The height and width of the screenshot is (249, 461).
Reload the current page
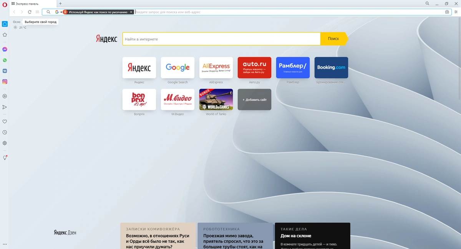[x=30, y=12]
